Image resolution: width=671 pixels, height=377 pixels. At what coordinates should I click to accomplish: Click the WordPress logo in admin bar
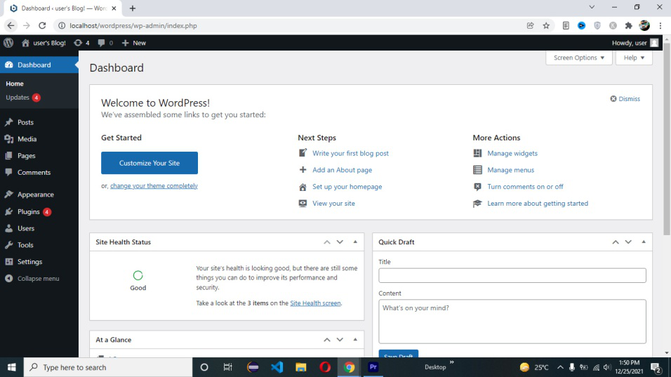pyautogui.click(x=8, y=43)
